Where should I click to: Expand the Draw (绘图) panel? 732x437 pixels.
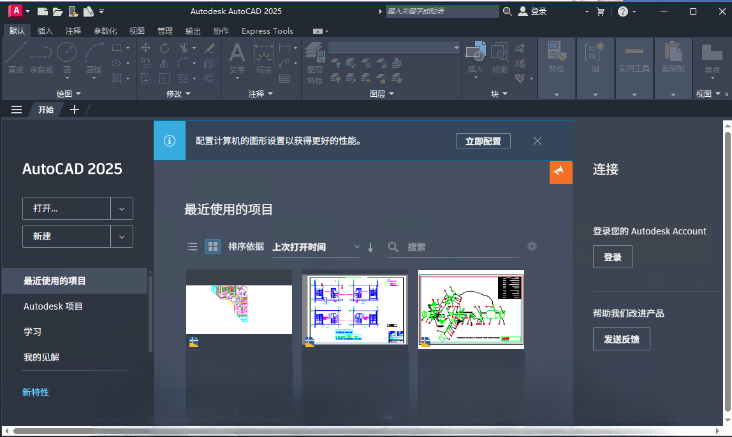coord(69,94)
